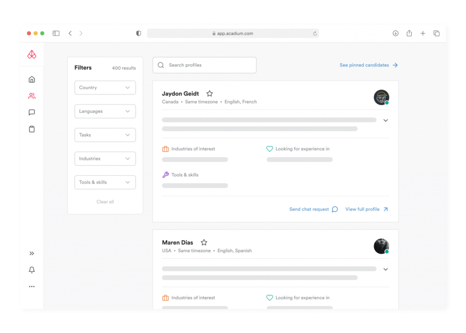
Task: Click Maren Dias's profile avatar
Action: point(381,246)
